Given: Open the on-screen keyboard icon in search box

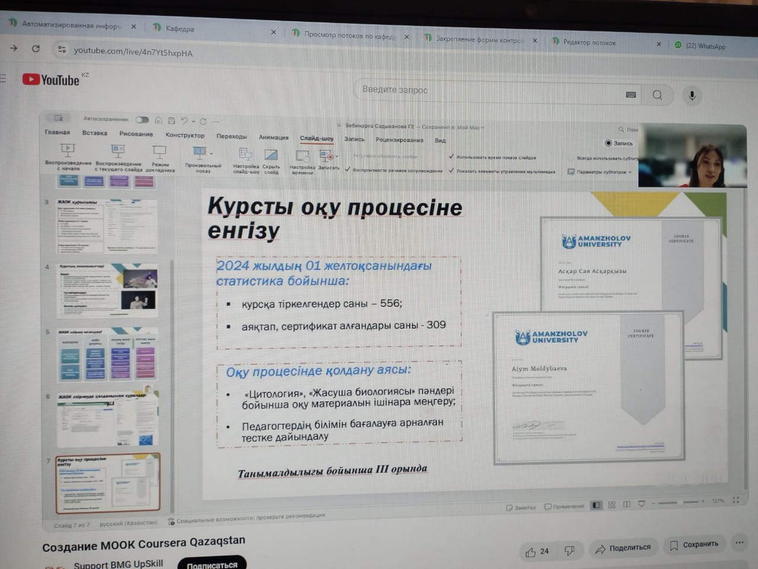Looking at the screenshot, I should [631, 94].
